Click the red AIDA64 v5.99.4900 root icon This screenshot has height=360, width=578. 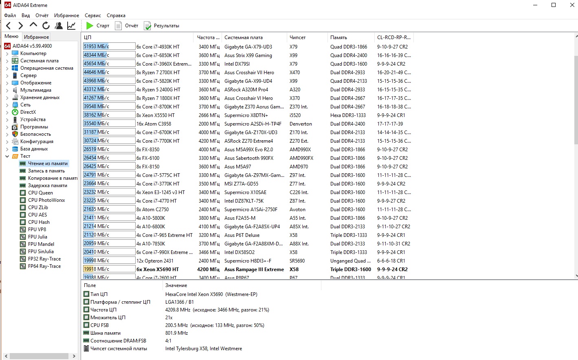(x=7, y=46)
